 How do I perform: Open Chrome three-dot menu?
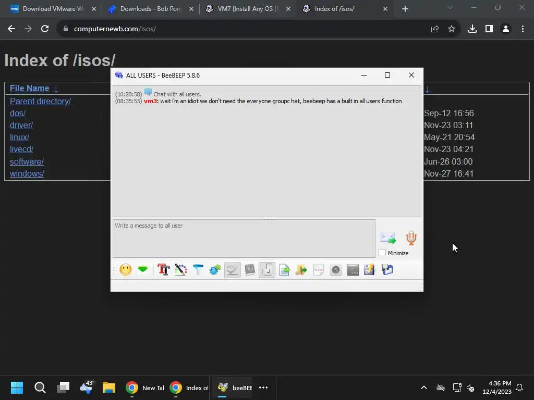[523, 29]
